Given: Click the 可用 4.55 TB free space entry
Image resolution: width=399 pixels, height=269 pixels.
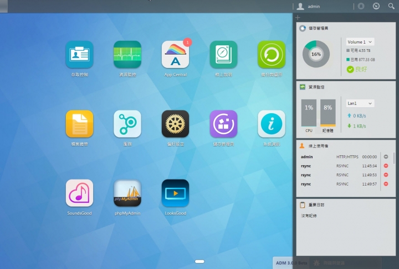Looking at the screenshot, I should coord(359,50).
